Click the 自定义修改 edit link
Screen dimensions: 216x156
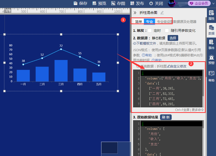(x=177, y=66)
